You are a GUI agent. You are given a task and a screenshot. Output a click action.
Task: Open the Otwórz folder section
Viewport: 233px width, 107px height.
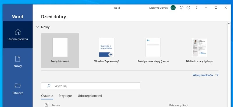[x=18, y=89]
